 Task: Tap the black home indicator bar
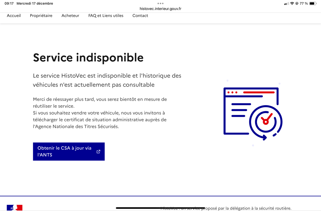click(160, 208)
